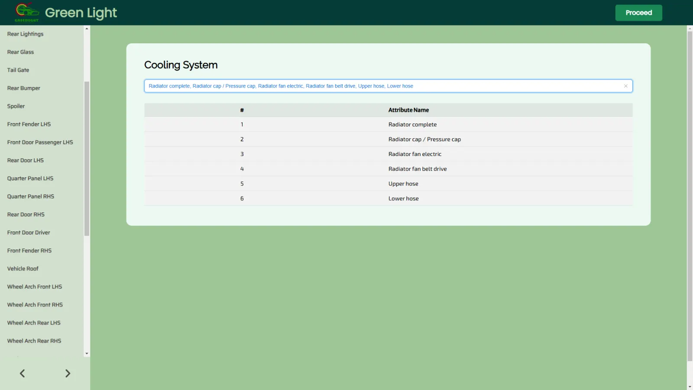Click the Radiator fan electric row
The image size is (693, 390).
click(x=388, y=154)
